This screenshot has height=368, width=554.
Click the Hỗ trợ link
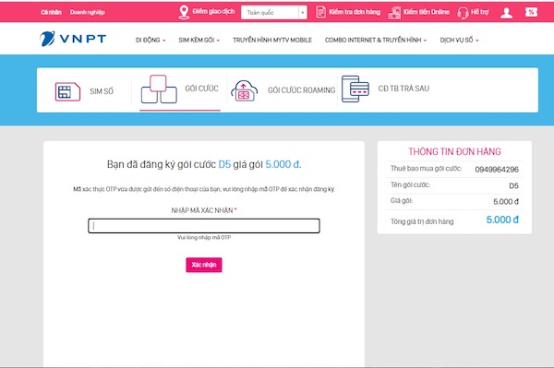480,12
